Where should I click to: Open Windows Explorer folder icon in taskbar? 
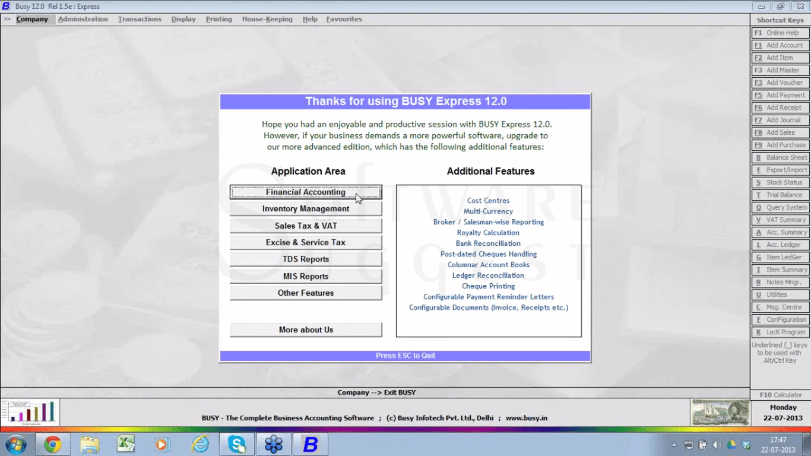[x=90, y=444]
